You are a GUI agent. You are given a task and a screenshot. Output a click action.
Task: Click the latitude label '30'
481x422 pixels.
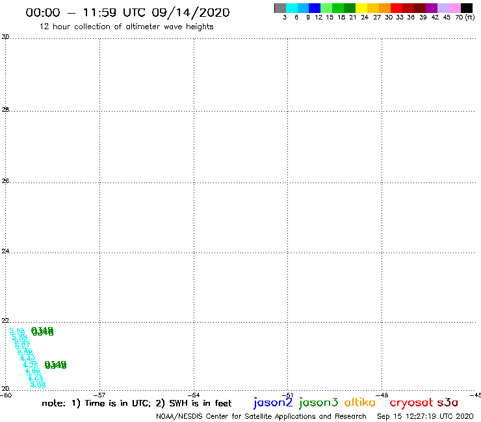(5, 37)
